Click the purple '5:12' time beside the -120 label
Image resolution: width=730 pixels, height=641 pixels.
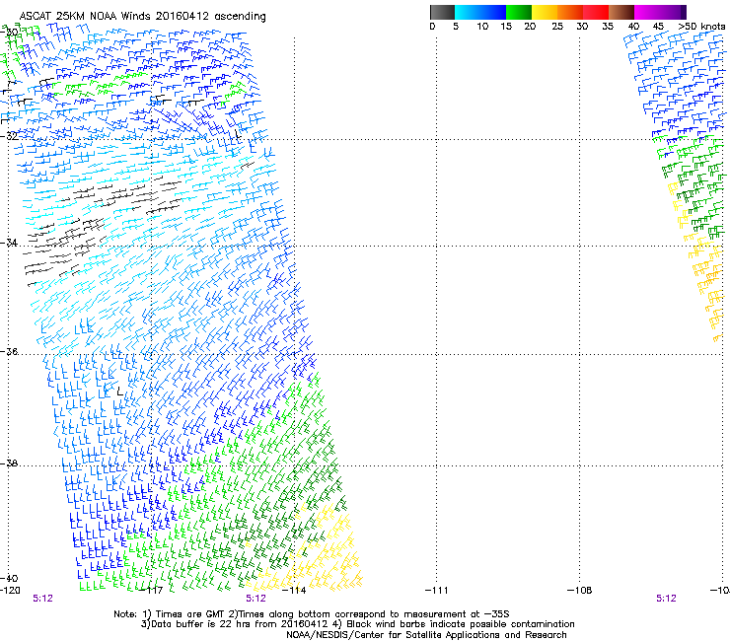[x=42, y=599]
